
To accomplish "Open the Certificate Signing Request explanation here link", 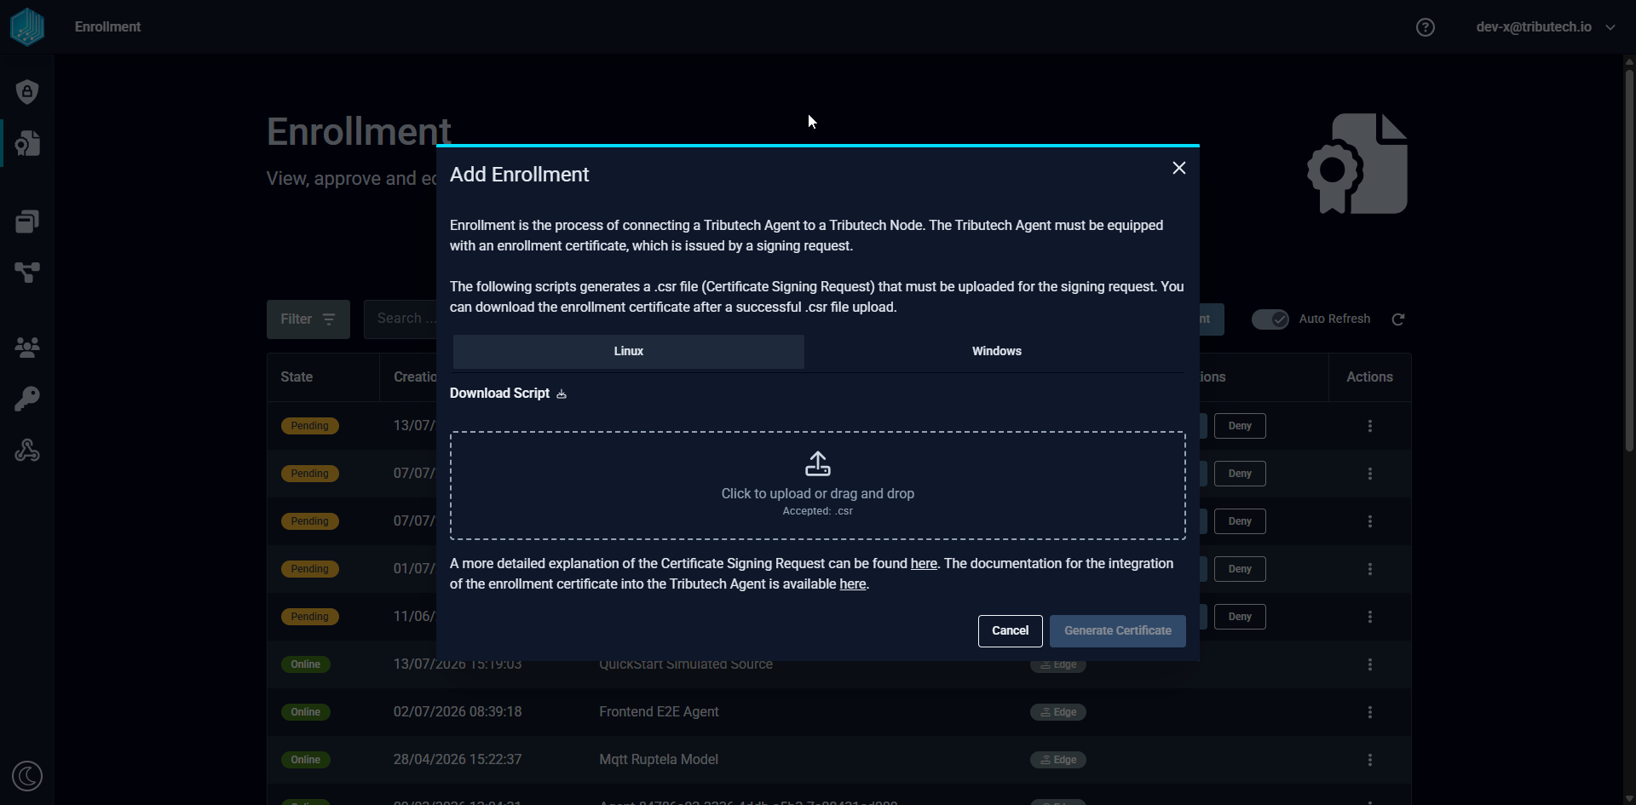I will tap(924, 563).
